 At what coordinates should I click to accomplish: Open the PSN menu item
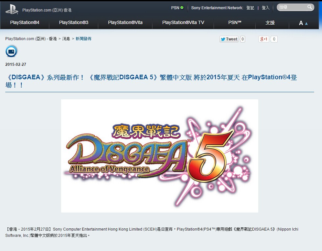(235, 23)
